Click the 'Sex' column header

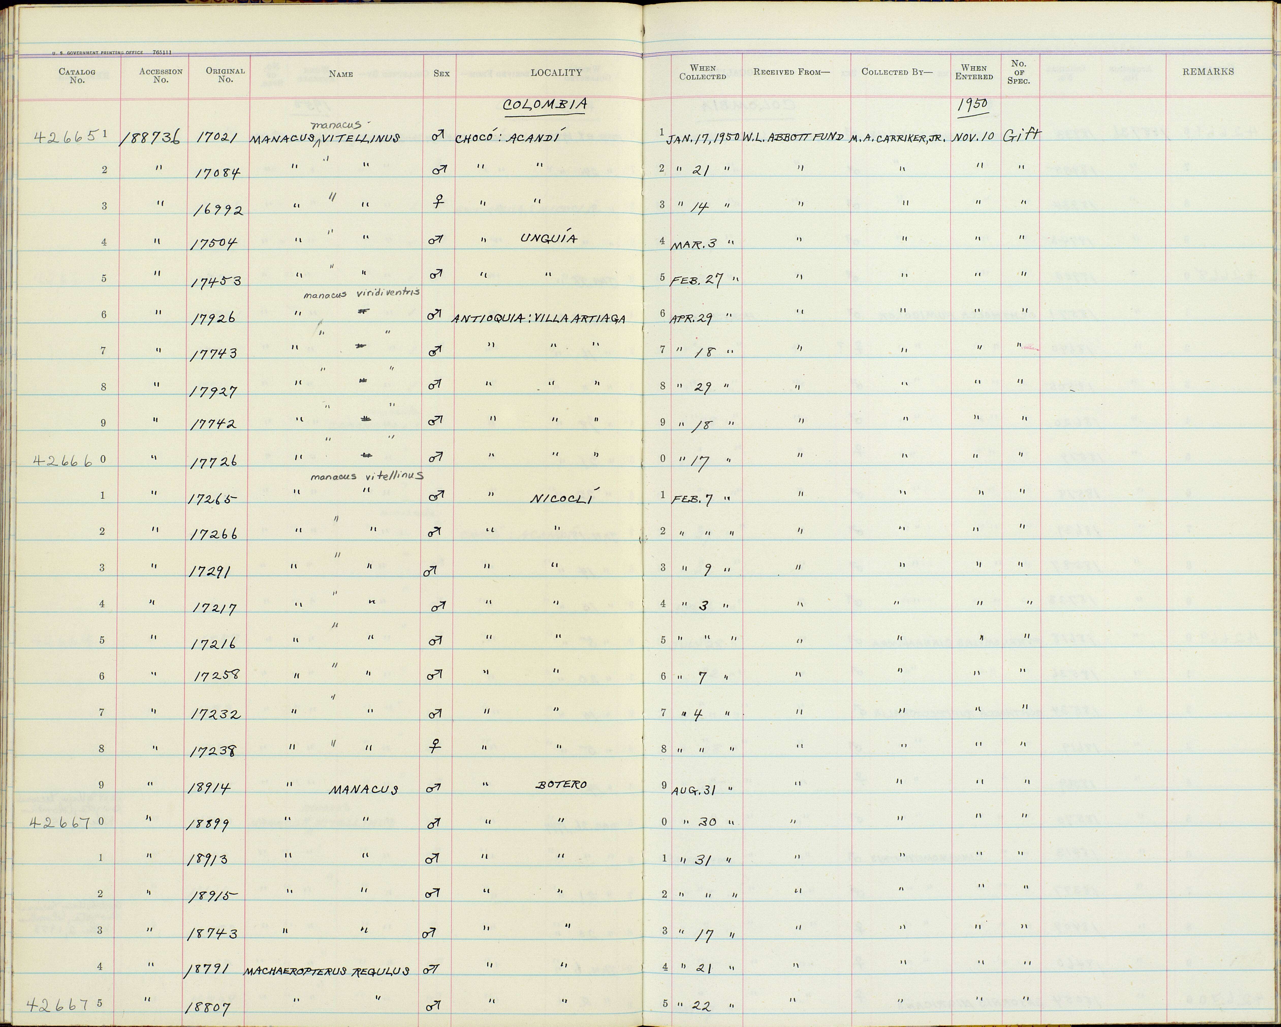pyautogui.click(x=441, y=74)
